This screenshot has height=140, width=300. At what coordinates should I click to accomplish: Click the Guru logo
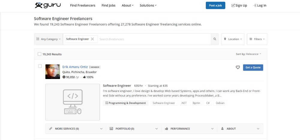click(48, 5)
